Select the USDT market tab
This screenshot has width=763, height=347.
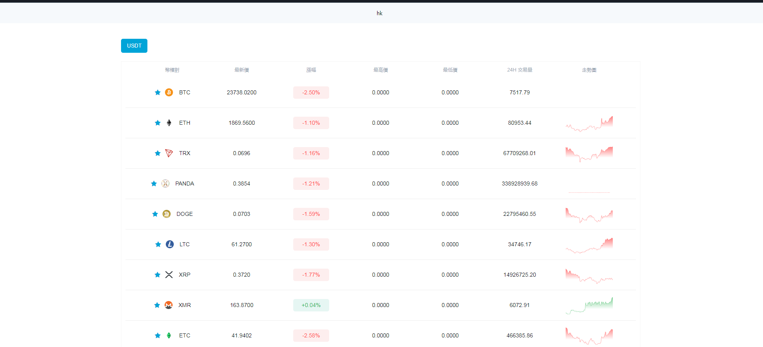click(134, 46)
